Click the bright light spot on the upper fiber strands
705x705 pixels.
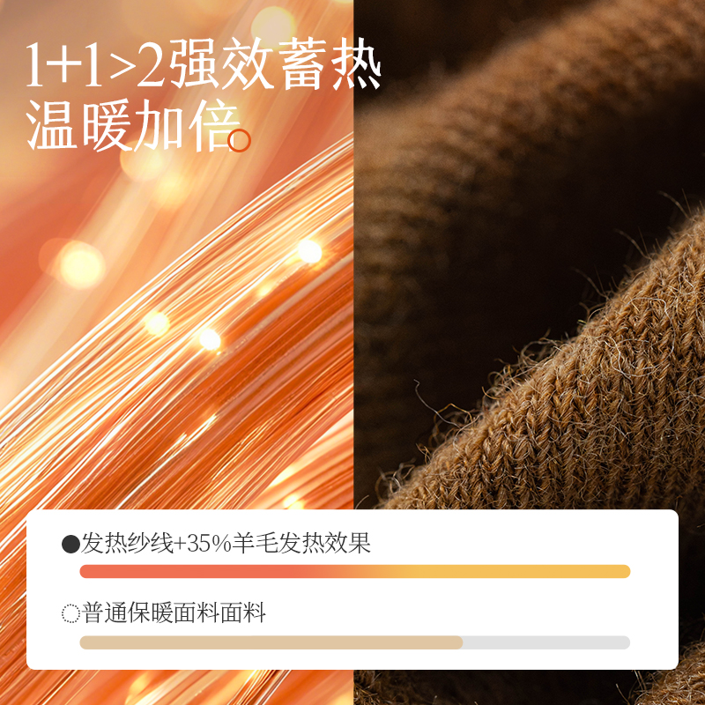[309, 251]
